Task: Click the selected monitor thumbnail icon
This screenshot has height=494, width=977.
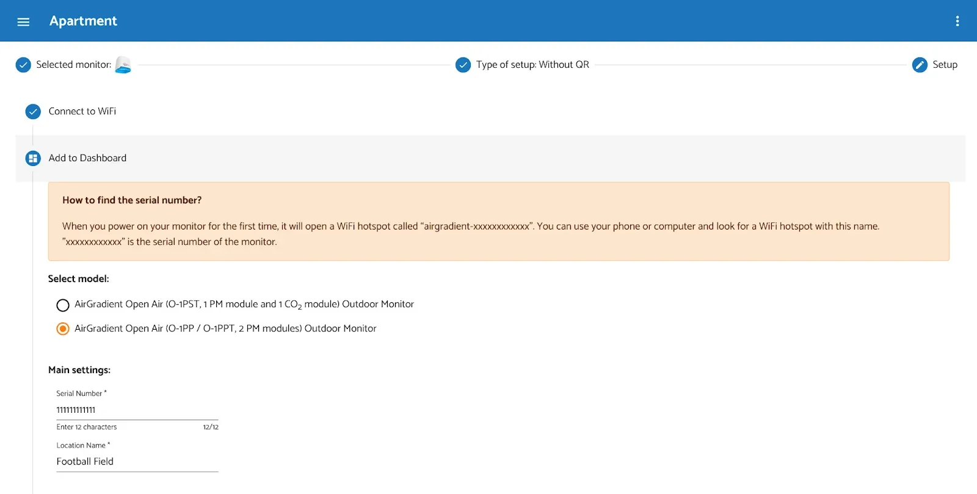Action: pyautogui.click(x=123, y=64)
